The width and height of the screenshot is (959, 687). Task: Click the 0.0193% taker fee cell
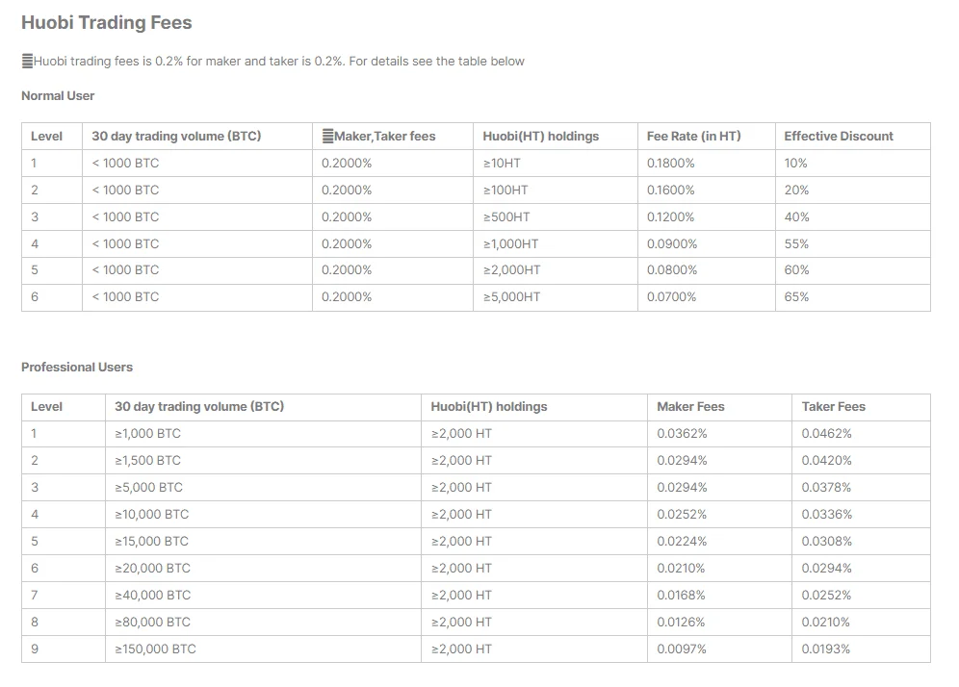(x=826, y=649)
